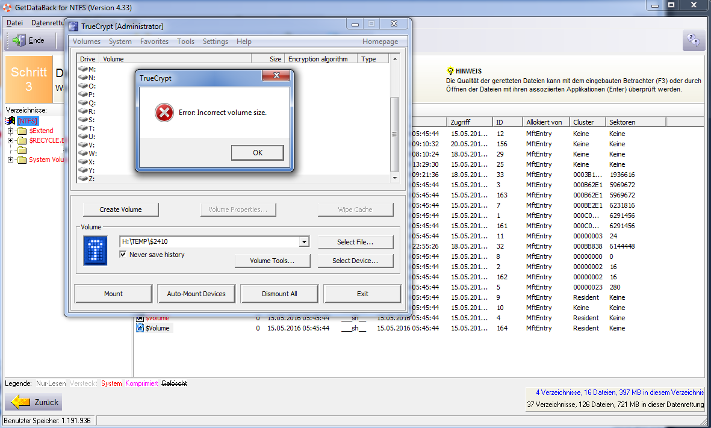
Task: Open the Help menu in TrueCrypt
Action: (x=244, y=42)
